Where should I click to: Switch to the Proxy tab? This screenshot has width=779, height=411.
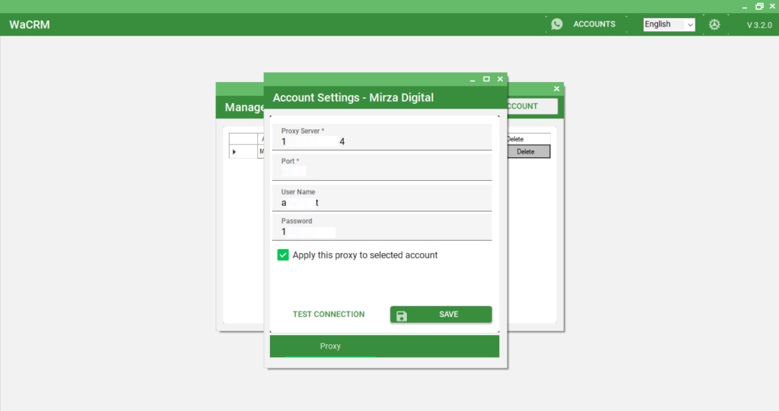click(330, 346)
